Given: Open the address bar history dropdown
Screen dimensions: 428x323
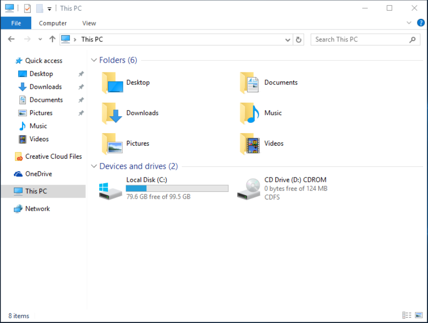Looking at the screenshot, I should tap(287, 40).
